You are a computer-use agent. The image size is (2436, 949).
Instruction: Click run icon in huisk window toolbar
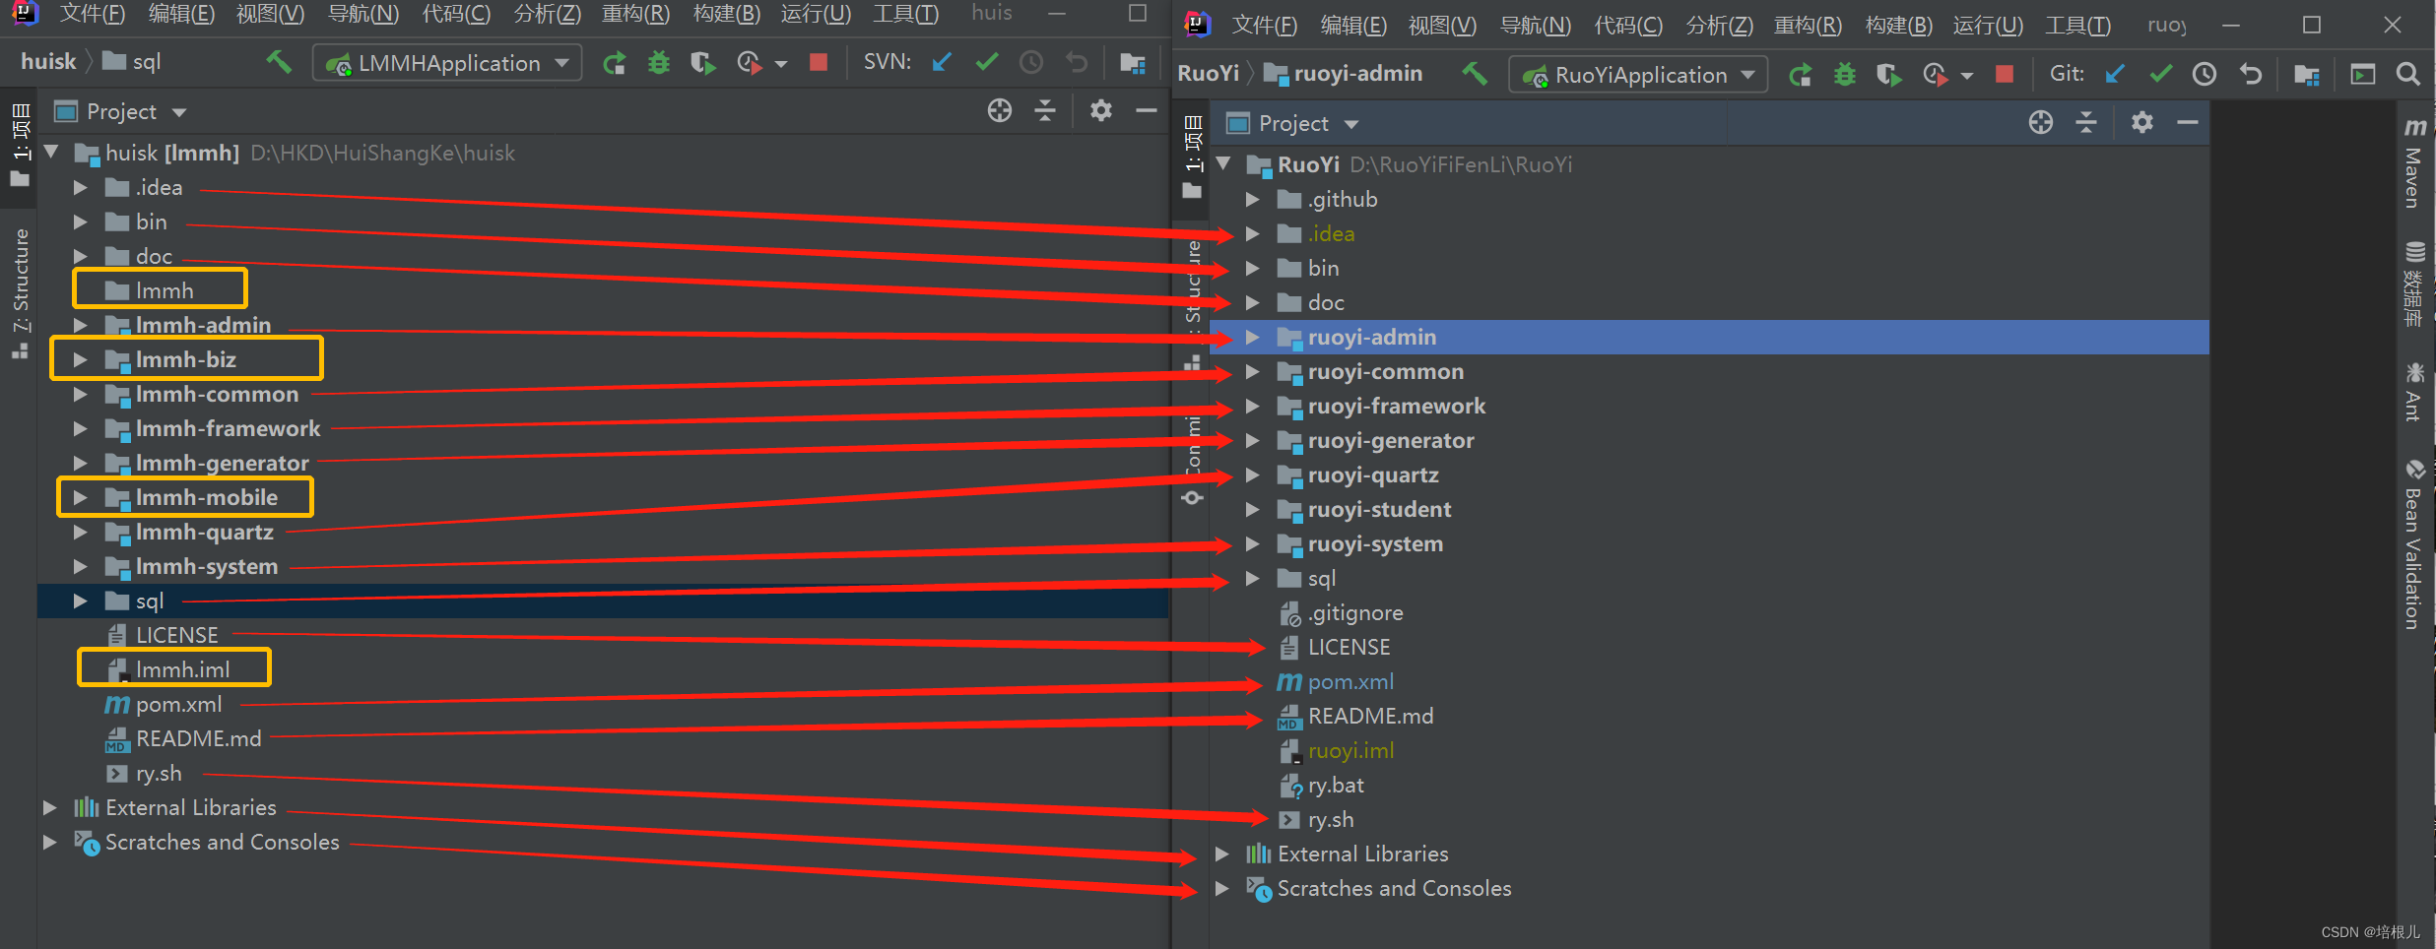[x=615, y=63]
